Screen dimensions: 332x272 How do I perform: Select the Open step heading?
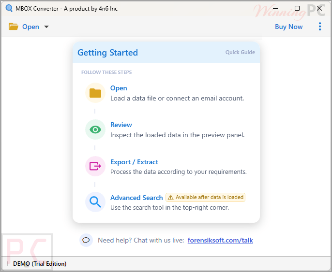(x=119, y=88)
